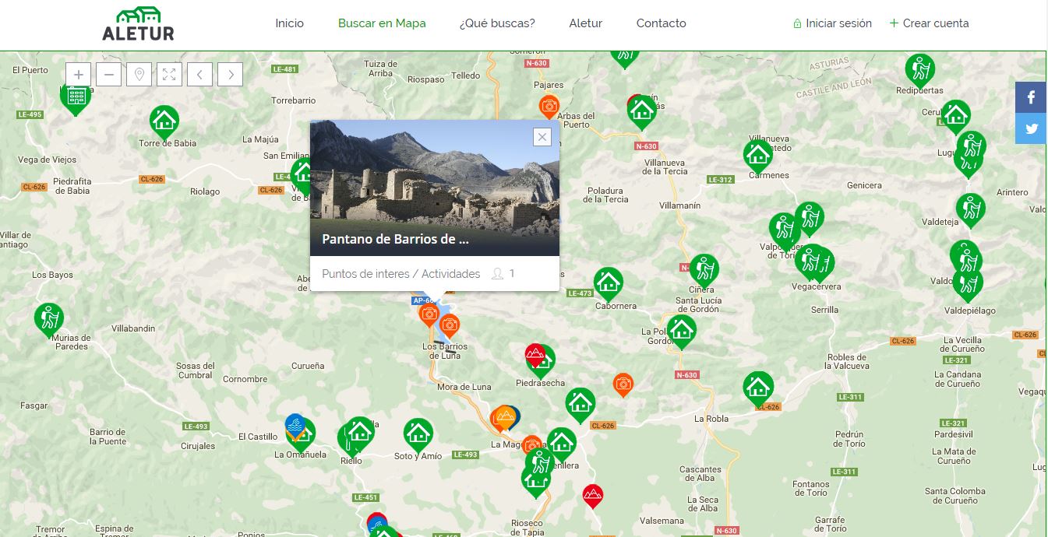Select the hiker marker at Murias de Paredes
1048x537 pixels.
48,318
